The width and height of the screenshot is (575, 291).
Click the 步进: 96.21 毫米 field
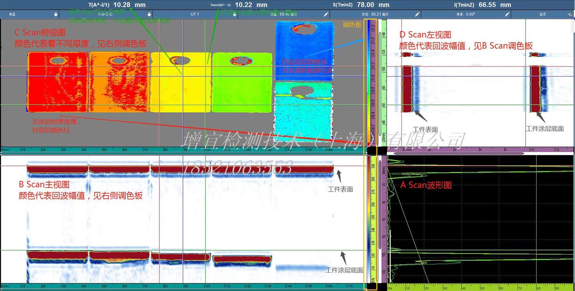click(376, 14)
